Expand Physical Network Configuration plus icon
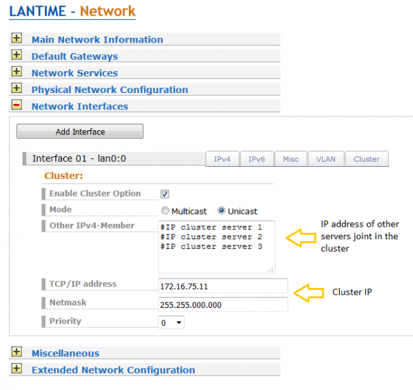 pyautogui.click(x=17, y=88)
